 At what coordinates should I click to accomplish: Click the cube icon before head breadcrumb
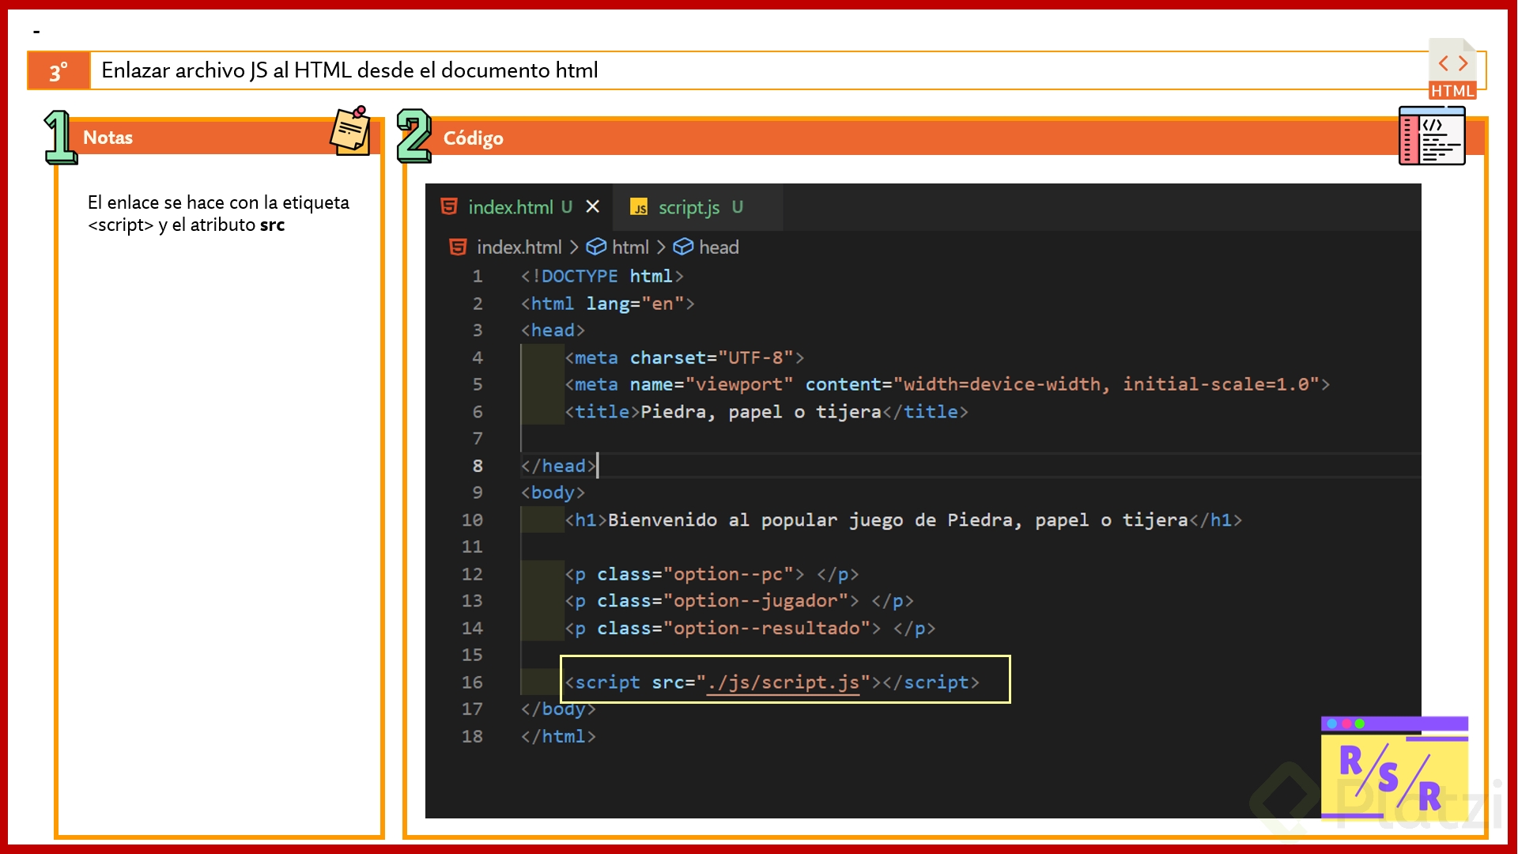point(683,248)
